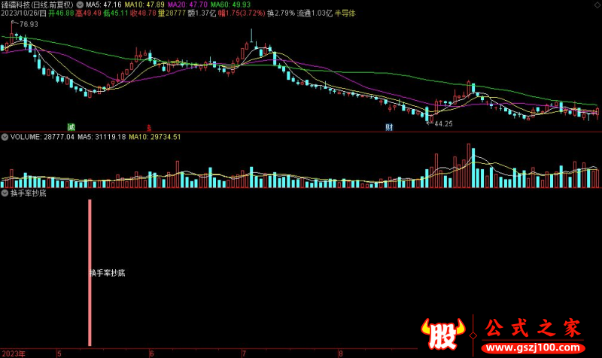
Task: Click the 幅1.75(3.72%) amplitude value
Action: tap(242, 14)
